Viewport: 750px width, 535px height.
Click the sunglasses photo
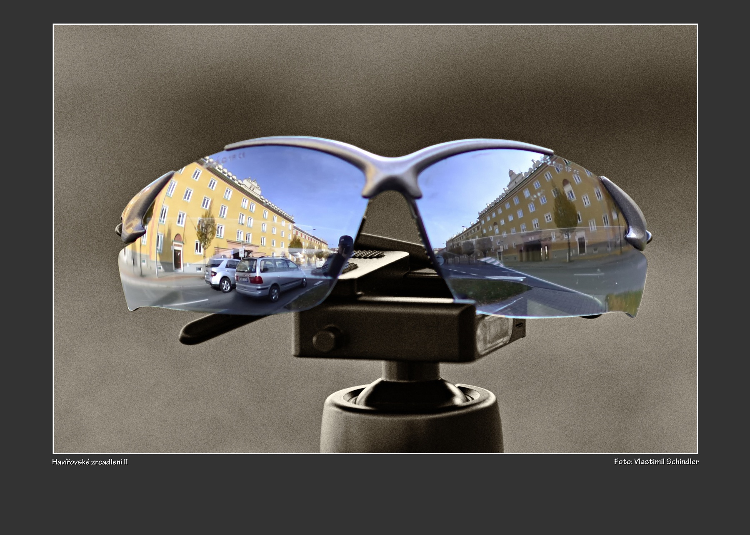pos(375,239)
